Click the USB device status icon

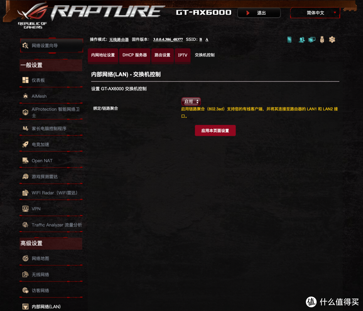pyautogui.click(x=322, y=40)
